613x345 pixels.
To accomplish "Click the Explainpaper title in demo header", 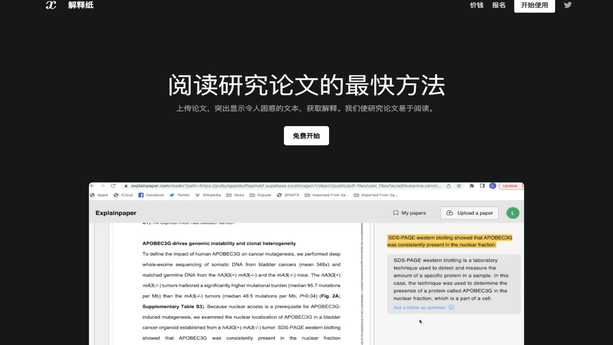I will click(x=116, y=213).
